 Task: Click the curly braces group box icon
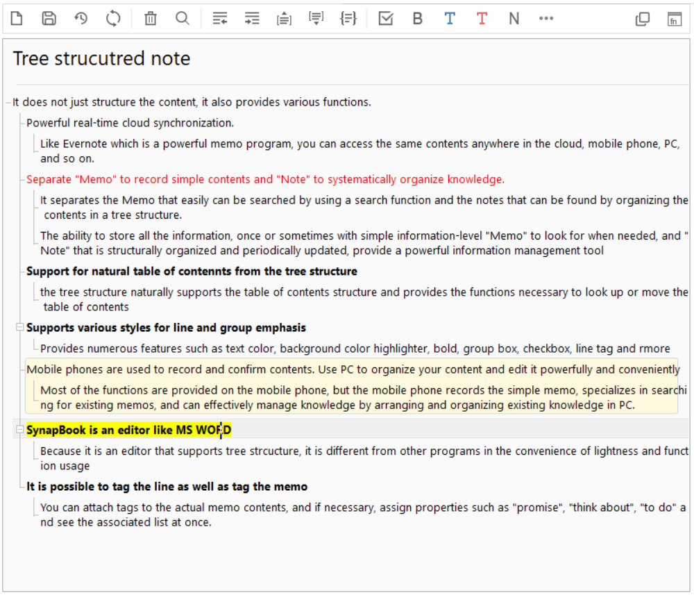click(348, 19)
